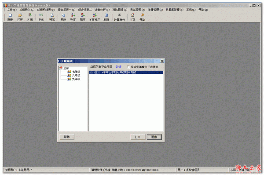Open the 学籍管理 menu

point(155,10)
